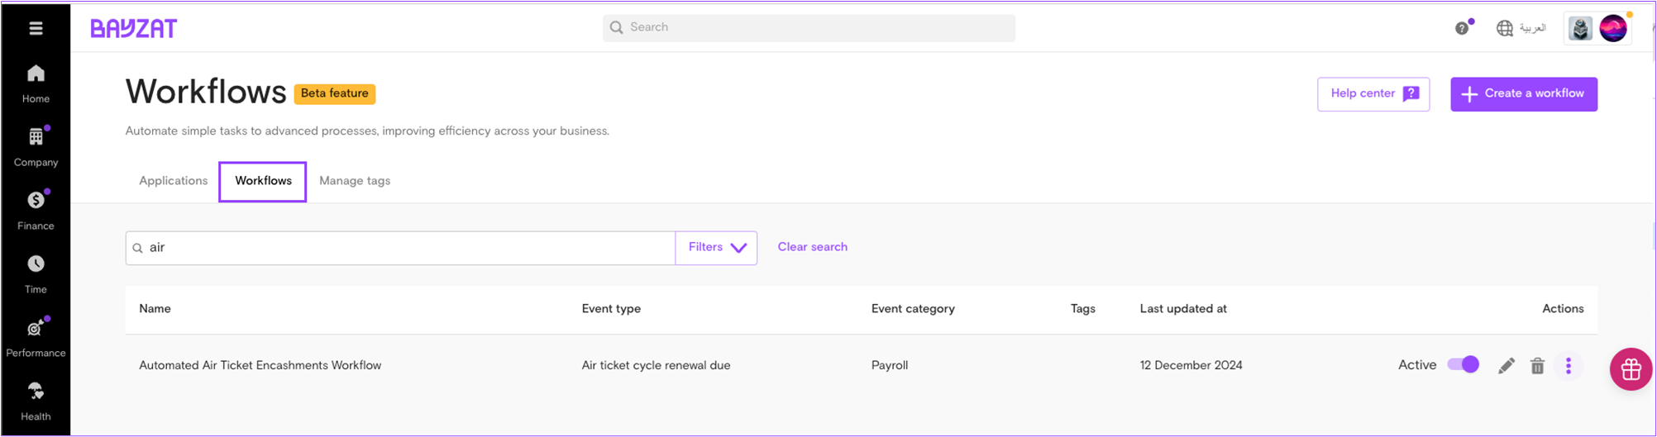Click the Create a workflow button
Screen dimensions: 1657x437
pyautogui.click(x=1523, y=94)
